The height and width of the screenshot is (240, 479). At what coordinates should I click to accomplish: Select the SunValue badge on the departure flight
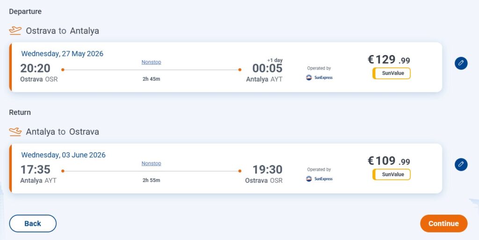pos(392,73)
